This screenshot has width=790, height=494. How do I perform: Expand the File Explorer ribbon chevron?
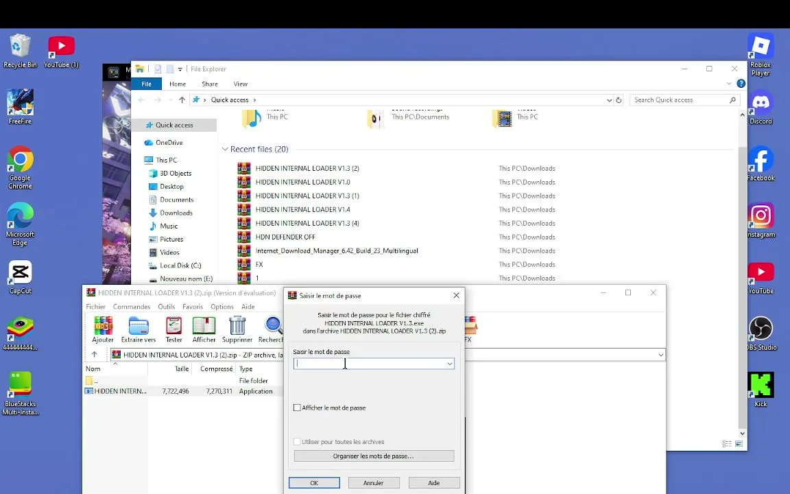(728, 84)
